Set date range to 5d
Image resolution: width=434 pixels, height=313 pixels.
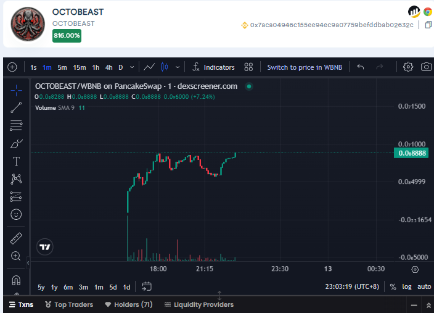113,287
